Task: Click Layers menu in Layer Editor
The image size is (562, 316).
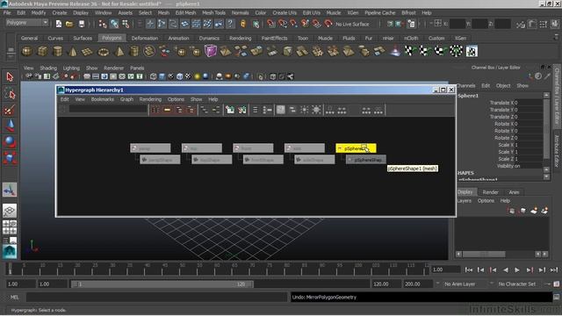Action: coord(465,201)
